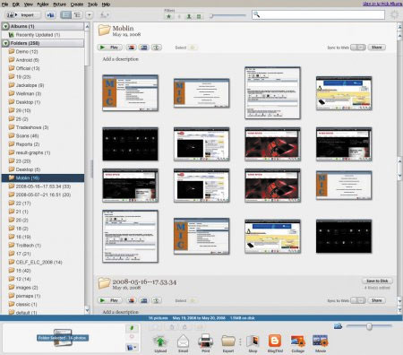
Task: Click movie icon in 2008-05-16--17.53.34 header
Action: coord(144,300)
